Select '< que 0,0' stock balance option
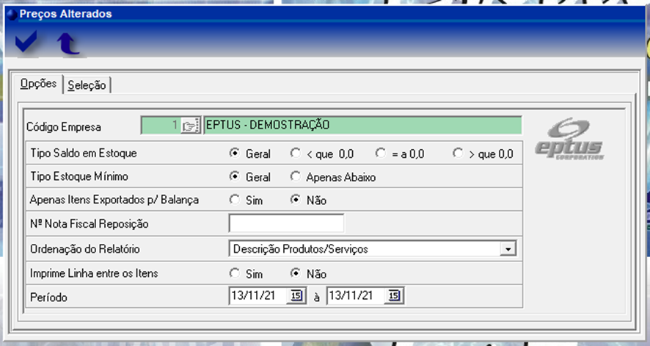Screen dimensions: 650x346 coord(296,154)
